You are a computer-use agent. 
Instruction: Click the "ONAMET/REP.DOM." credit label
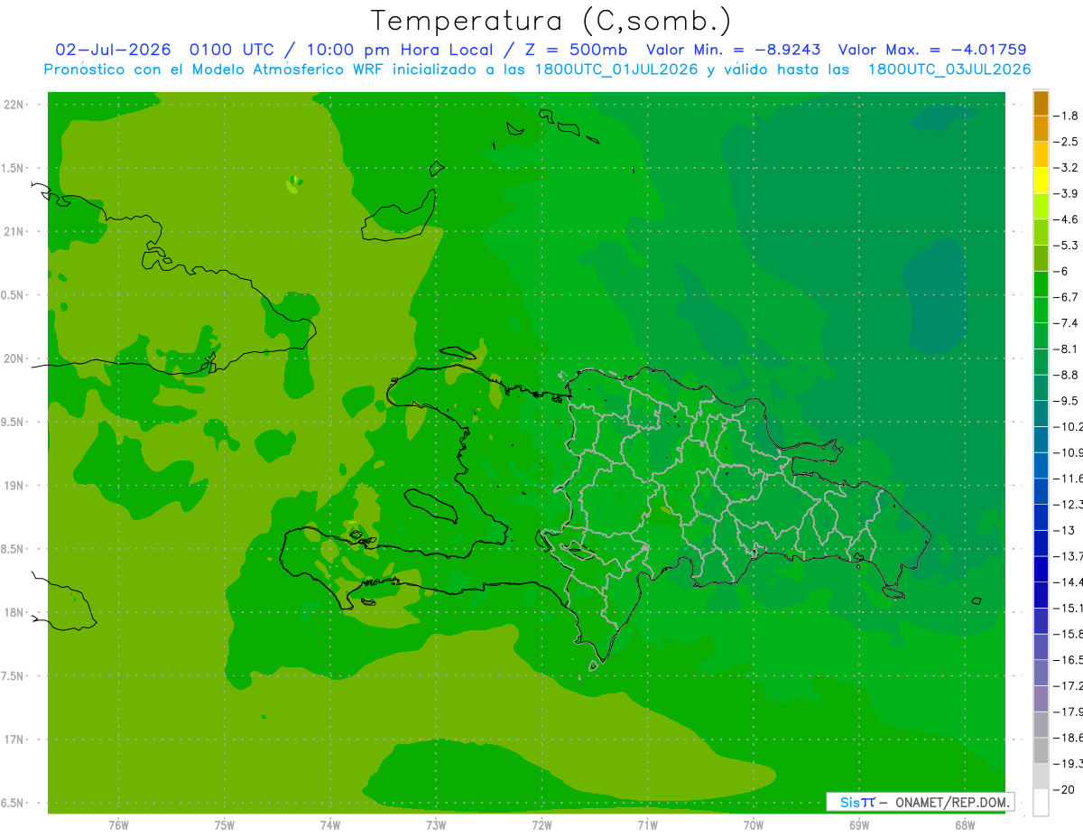tap(950, 802)
